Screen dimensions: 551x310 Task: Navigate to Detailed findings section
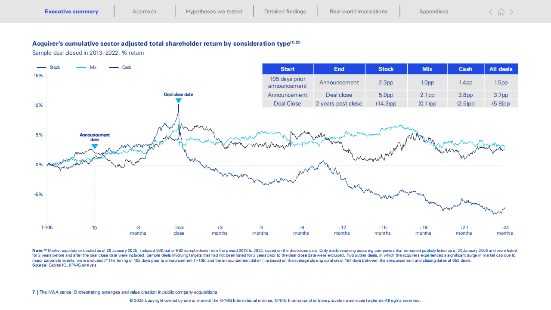point(285,12)
